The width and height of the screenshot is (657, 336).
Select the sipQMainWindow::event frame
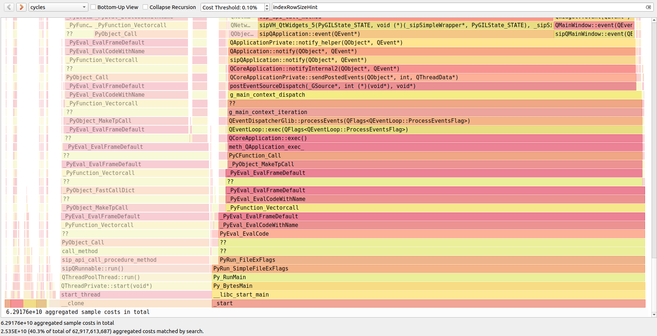coord(594,34)
